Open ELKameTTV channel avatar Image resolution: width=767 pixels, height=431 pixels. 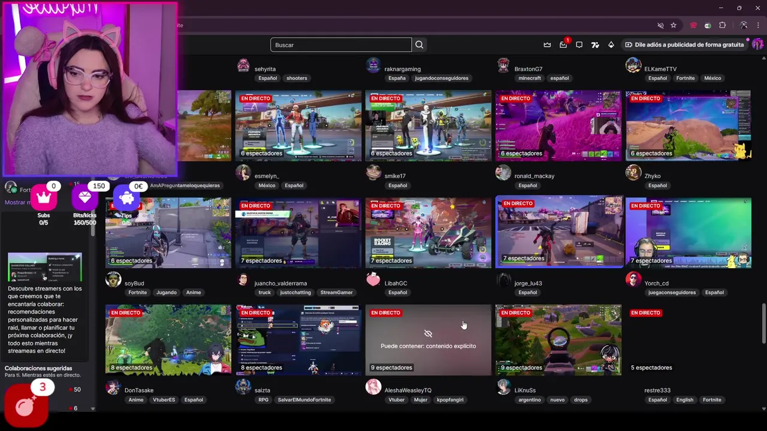pos(633,65)
